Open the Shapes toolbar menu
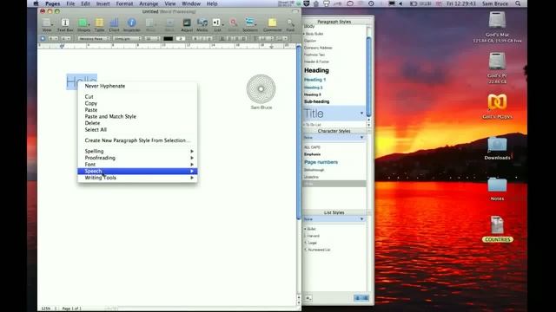The width and height of the screenshot is (556, 312). click(x=83, y=25)
